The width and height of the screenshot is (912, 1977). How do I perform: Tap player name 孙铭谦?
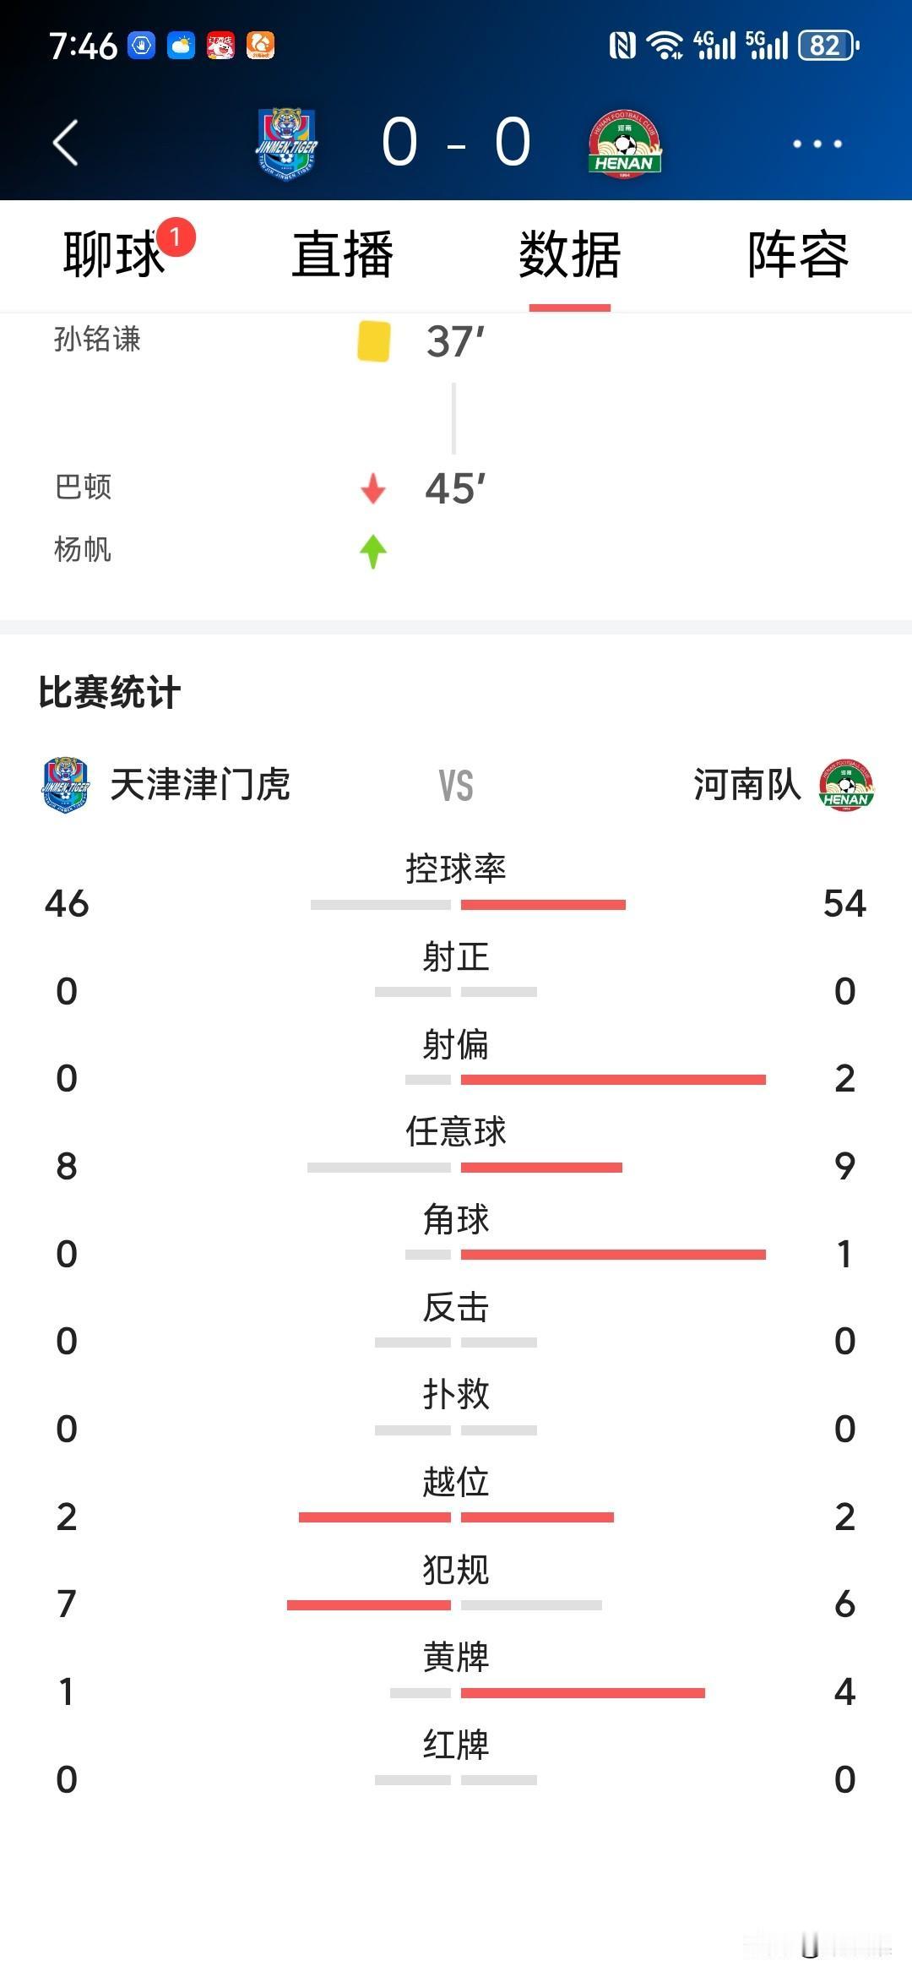click(x=97, y=339)
